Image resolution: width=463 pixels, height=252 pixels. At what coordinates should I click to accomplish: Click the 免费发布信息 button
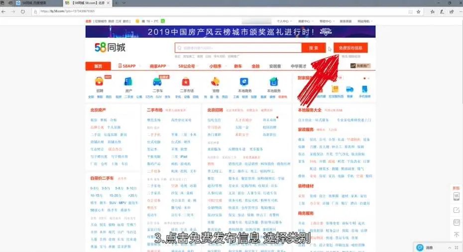pos(350,48)
